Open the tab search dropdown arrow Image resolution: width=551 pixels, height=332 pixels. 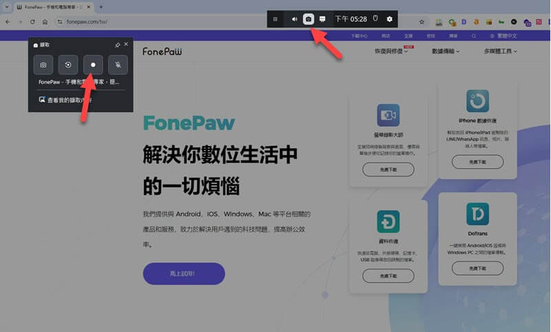[7, 7]
